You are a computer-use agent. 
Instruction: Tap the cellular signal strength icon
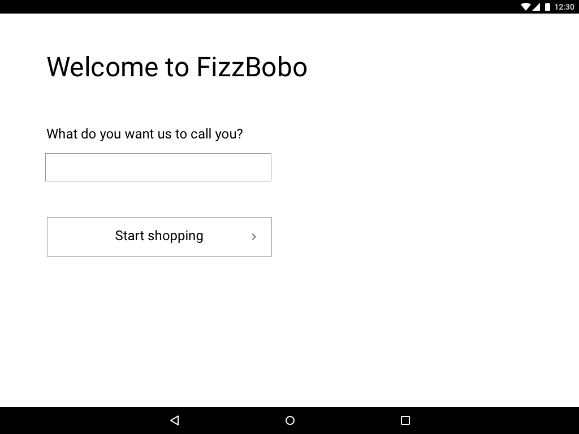(536, 7)
